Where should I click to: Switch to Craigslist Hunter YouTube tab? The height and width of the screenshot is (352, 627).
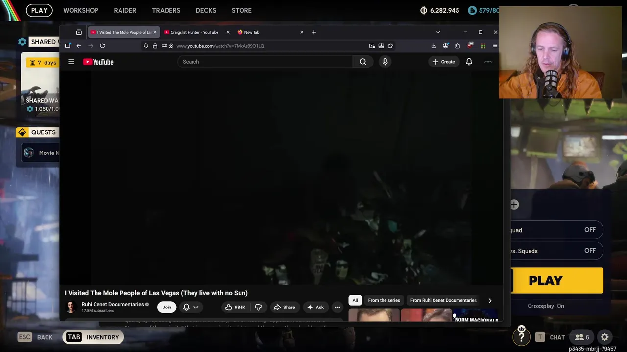point(194,32)
